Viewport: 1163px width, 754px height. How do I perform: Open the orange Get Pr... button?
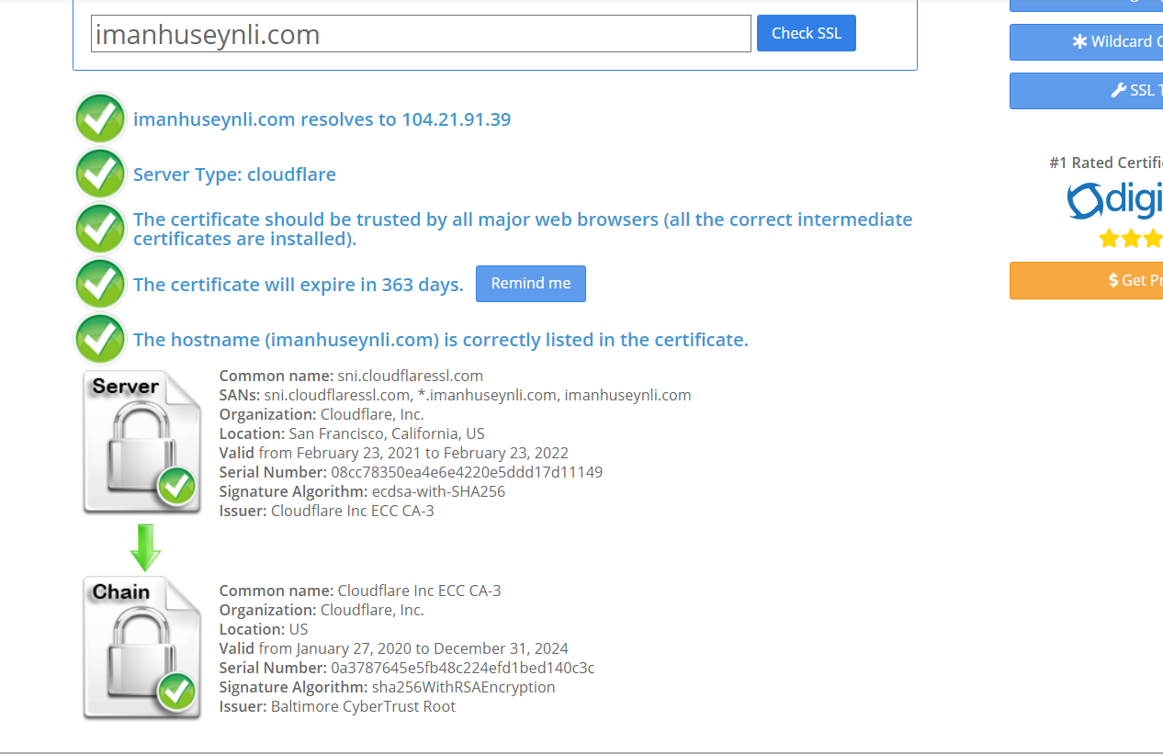point(1086,280)
